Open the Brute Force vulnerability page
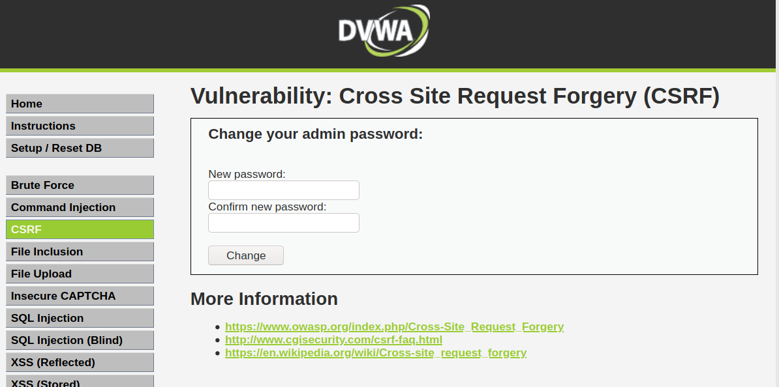The image size is (779, 387). 80,185
